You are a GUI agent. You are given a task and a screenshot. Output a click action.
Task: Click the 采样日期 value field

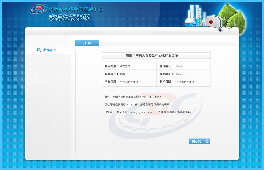click(x=129, y=82)
